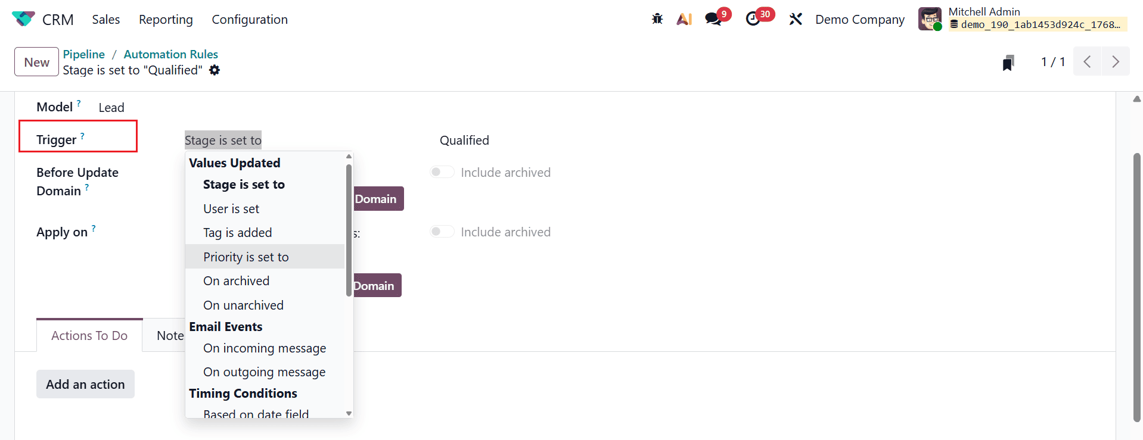Click the CRM app logo

tap(23, 18)
